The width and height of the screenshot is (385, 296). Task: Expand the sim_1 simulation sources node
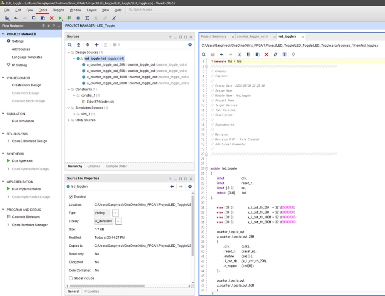click(74, 114)
